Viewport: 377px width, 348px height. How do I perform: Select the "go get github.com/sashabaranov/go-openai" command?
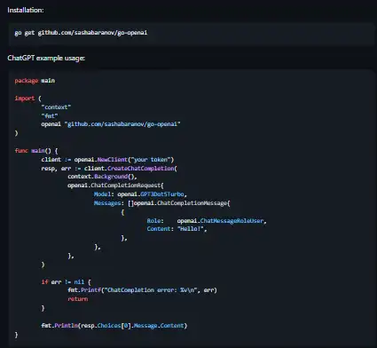[81, 33]
